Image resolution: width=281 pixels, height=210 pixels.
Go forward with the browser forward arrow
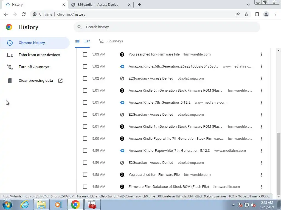[15, 14]
